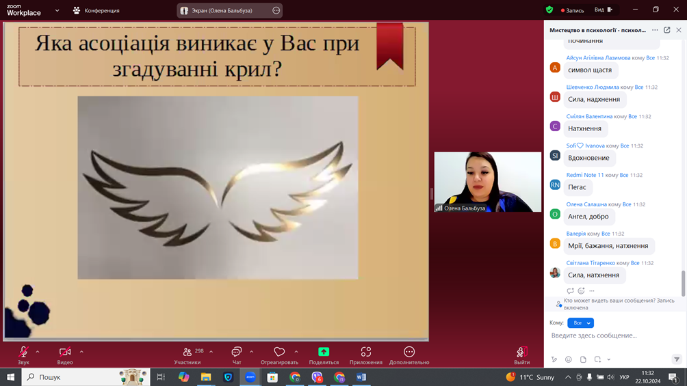Expand audio options arrow beside Звук

click(38, 352)
